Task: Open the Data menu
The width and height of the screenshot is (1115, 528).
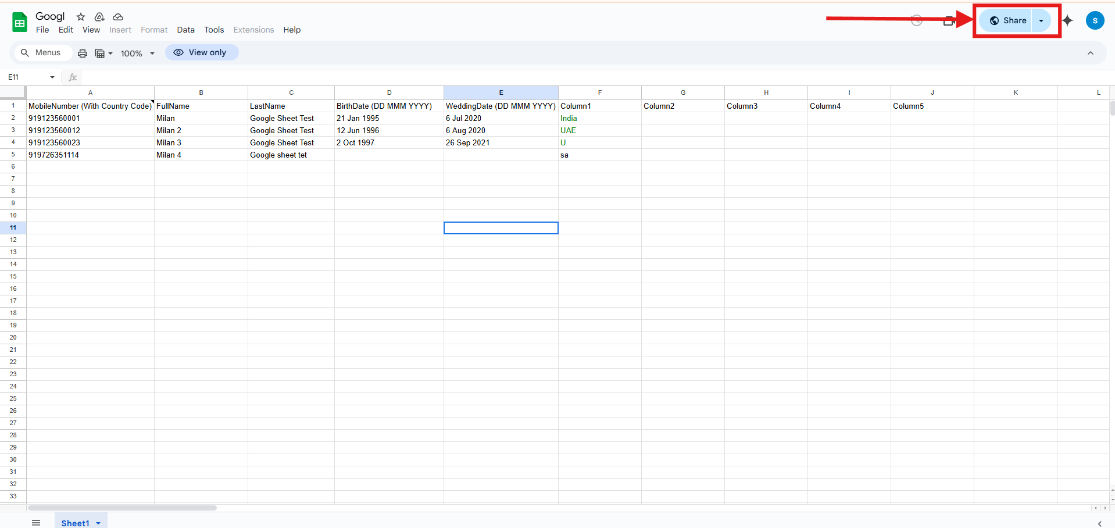Action: click(186, 30)
